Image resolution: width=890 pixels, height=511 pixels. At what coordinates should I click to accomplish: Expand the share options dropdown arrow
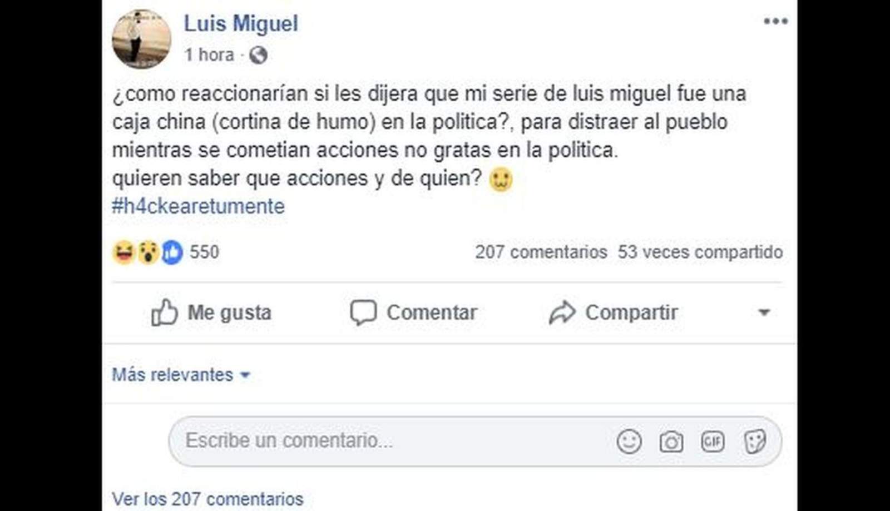[x=764, y=312]
